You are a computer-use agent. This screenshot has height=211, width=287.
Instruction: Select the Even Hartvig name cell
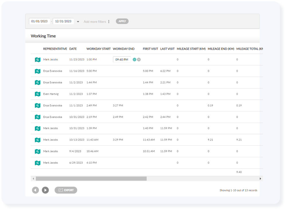coord(51,94)
